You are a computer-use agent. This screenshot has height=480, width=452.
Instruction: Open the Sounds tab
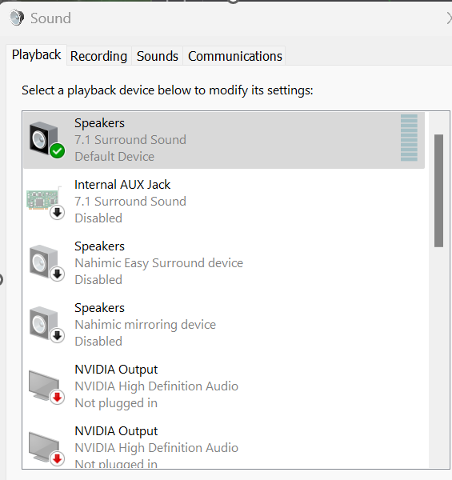pos(158,56)
